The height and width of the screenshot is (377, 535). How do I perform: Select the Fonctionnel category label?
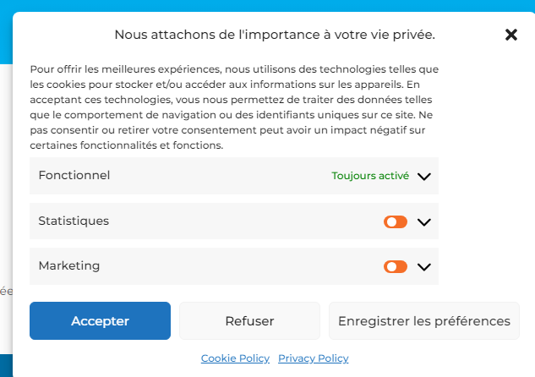(x=74, y=175)
